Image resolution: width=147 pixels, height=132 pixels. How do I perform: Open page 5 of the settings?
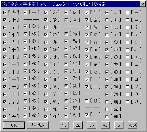point(119,125)
